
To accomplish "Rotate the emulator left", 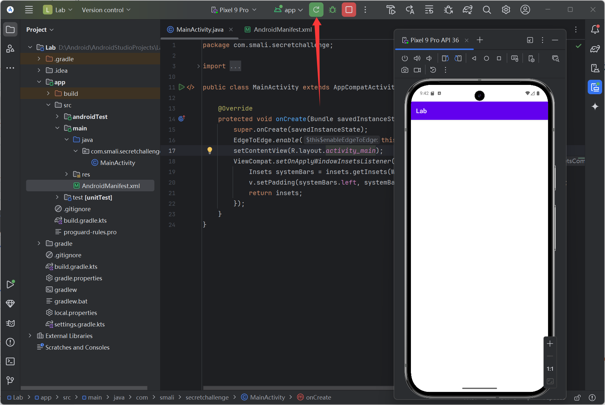I will pyautogui.click(x=445, y=58).
